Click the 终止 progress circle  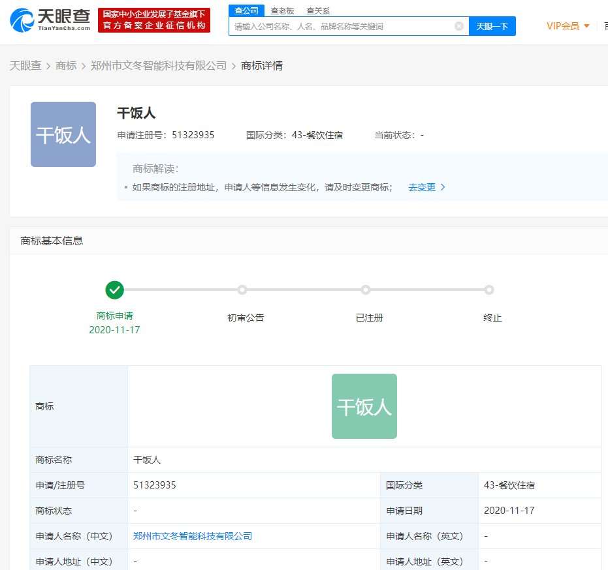pyautogui.click(x=489, y=290)
